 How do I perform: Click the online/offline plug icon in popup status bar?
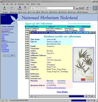pyautogui.click(x=86, y=96)
